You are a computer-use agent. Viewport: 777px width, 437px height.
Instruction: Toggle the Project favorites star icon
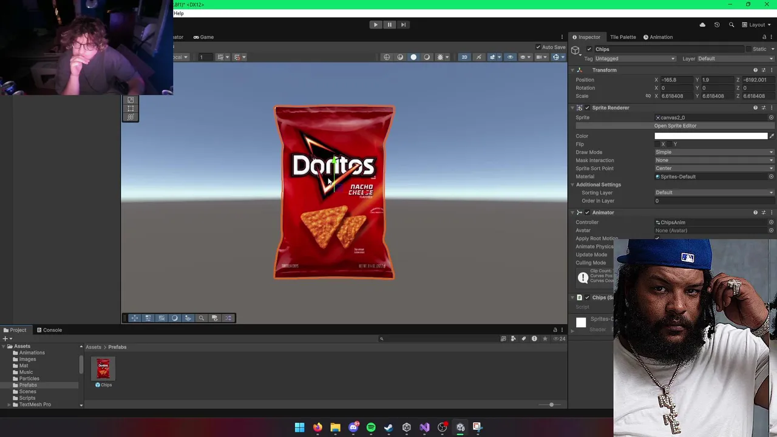pyautogui.click(x=545, y=339)
